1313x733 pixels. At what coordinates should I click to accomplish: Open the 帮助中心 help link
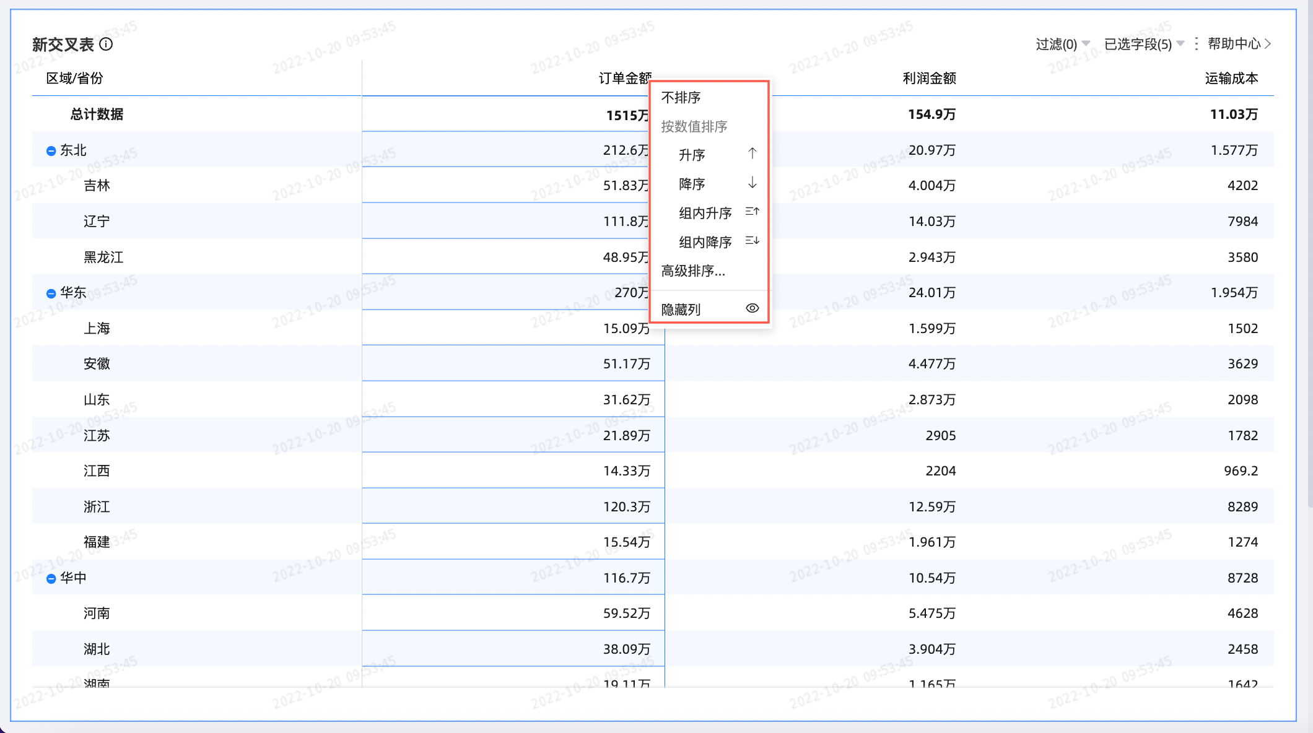pos(1239,44)
